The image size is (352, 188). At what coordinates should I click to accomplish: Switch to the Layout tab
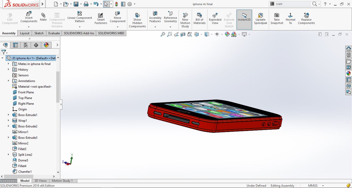click(x=25, y=33)
